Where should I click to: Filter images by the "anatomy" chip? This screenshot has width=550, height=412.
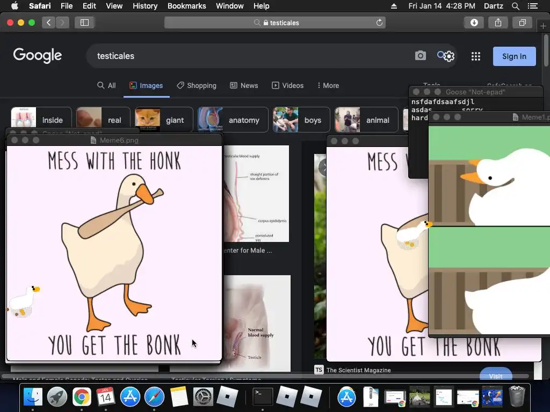[x=233, y=120]
